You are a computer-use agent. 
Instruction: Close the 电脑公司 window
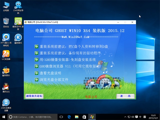(x=132, y=22)
